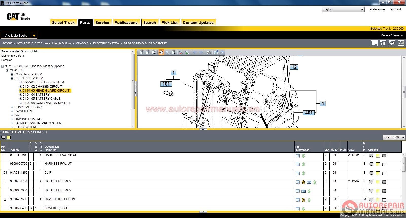Open the 01 - 2C3000 model dropdown
Screen dimensions: 406x218
(394, 137)
